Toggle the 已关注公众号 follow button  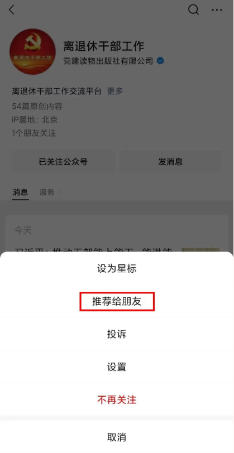pos(63,161)
